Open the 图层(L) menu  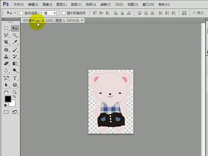pyautogui.click(x=61, y=5)
